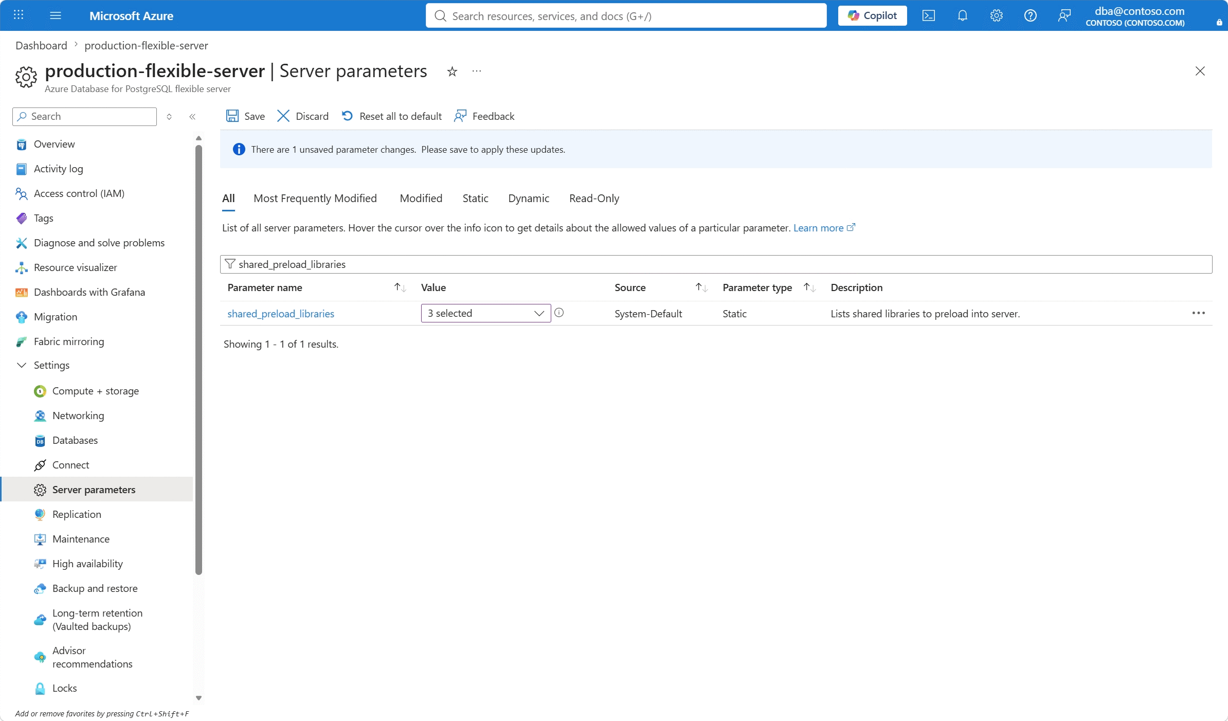Image resolution: width=1228 pixels, height=721 pixels.
Task: Open row ellipsis for shared_preload_libraries
Action: [x=1199, y=313]
